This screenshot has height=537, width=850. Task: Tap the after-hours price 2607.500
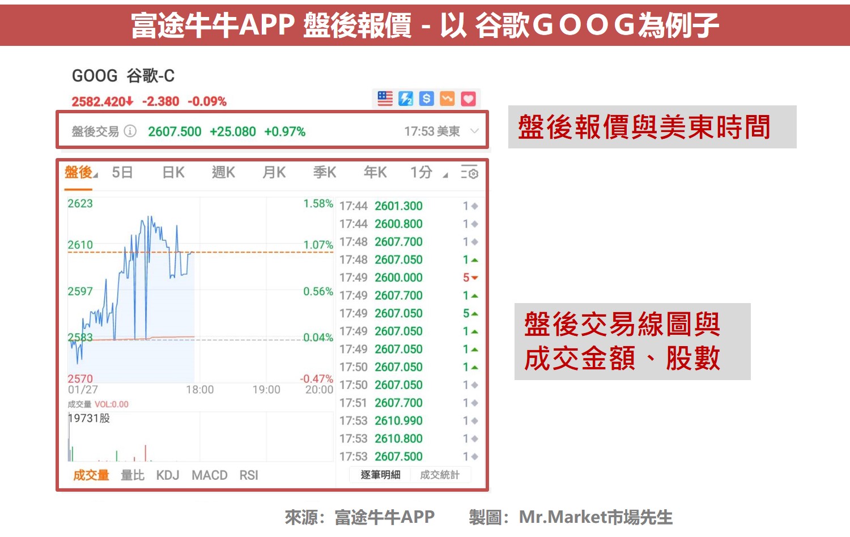(175, 131)
